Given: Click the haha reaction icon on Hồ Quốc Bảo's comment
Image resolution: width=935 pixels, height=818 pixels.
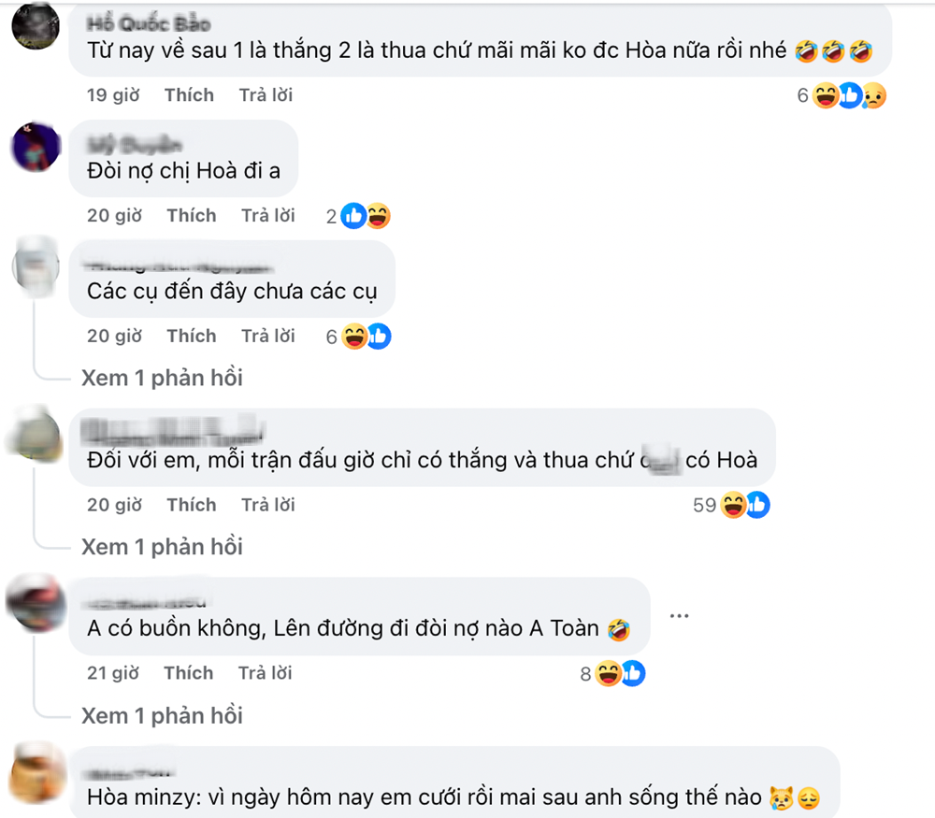Looking at the screenshot, I should click(825, 95).
